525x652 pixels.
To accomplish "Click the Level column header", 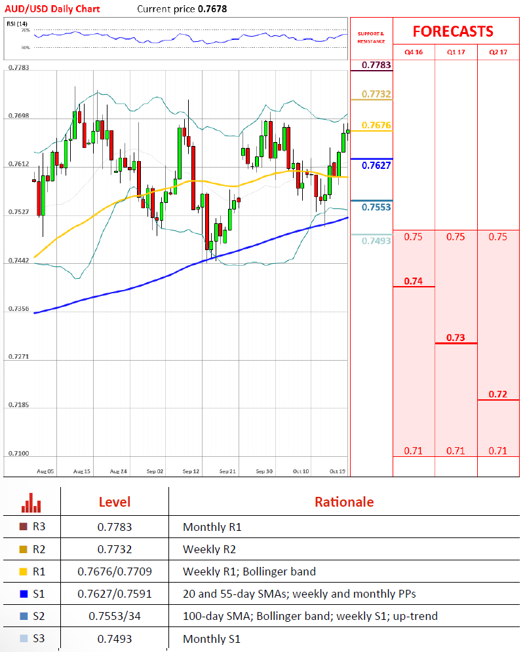I will [115, 502].
